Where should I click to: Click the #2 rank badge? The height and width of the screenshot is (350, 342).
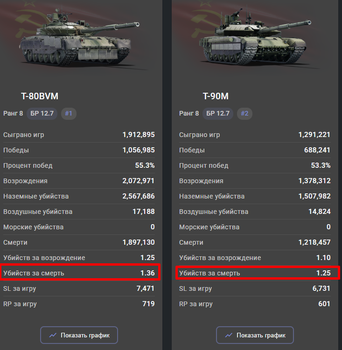pos(244,113)
